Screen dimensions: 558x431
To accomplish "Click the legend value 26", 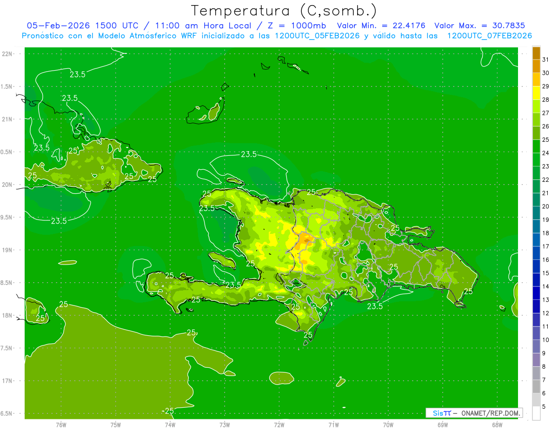I will coord(546,126).
